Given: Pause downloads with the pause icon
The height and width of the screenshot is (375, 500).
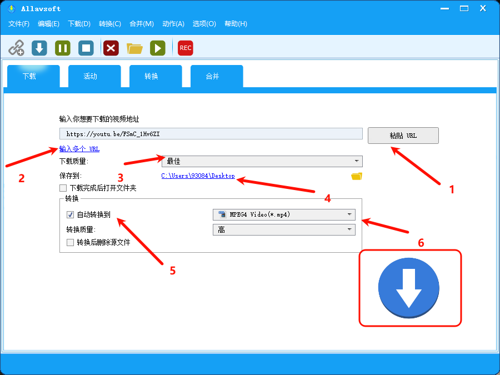Looking at the screenshot, I should coord(62,48).
